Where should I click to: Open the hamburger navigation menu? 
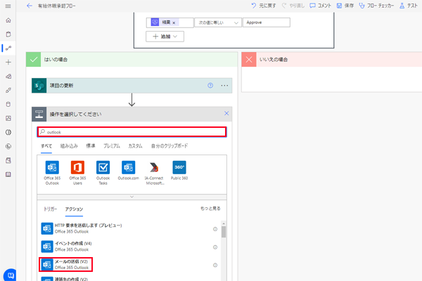[8, 6]
